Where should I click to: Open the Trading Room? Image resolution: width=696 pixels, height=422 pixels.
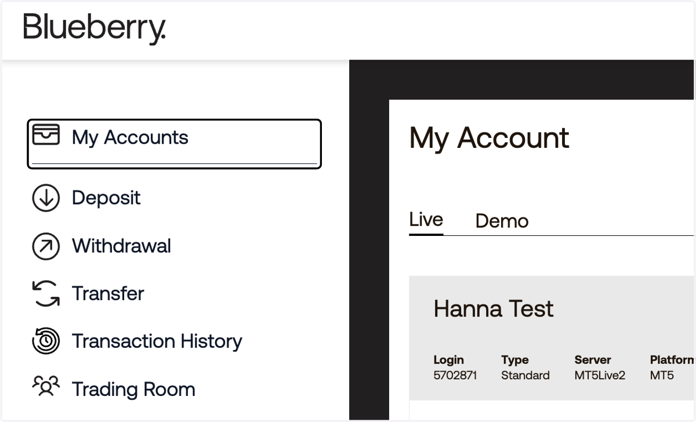click(x=133, y=390)
